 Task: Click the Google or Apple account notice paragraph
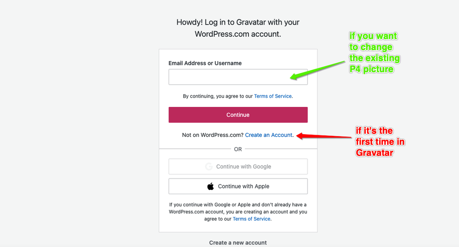(238, 212)
